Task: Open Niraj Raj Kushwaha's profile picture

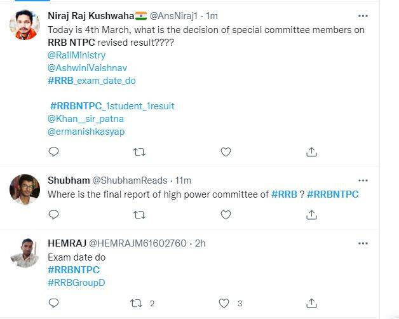Action: [25, 25]
